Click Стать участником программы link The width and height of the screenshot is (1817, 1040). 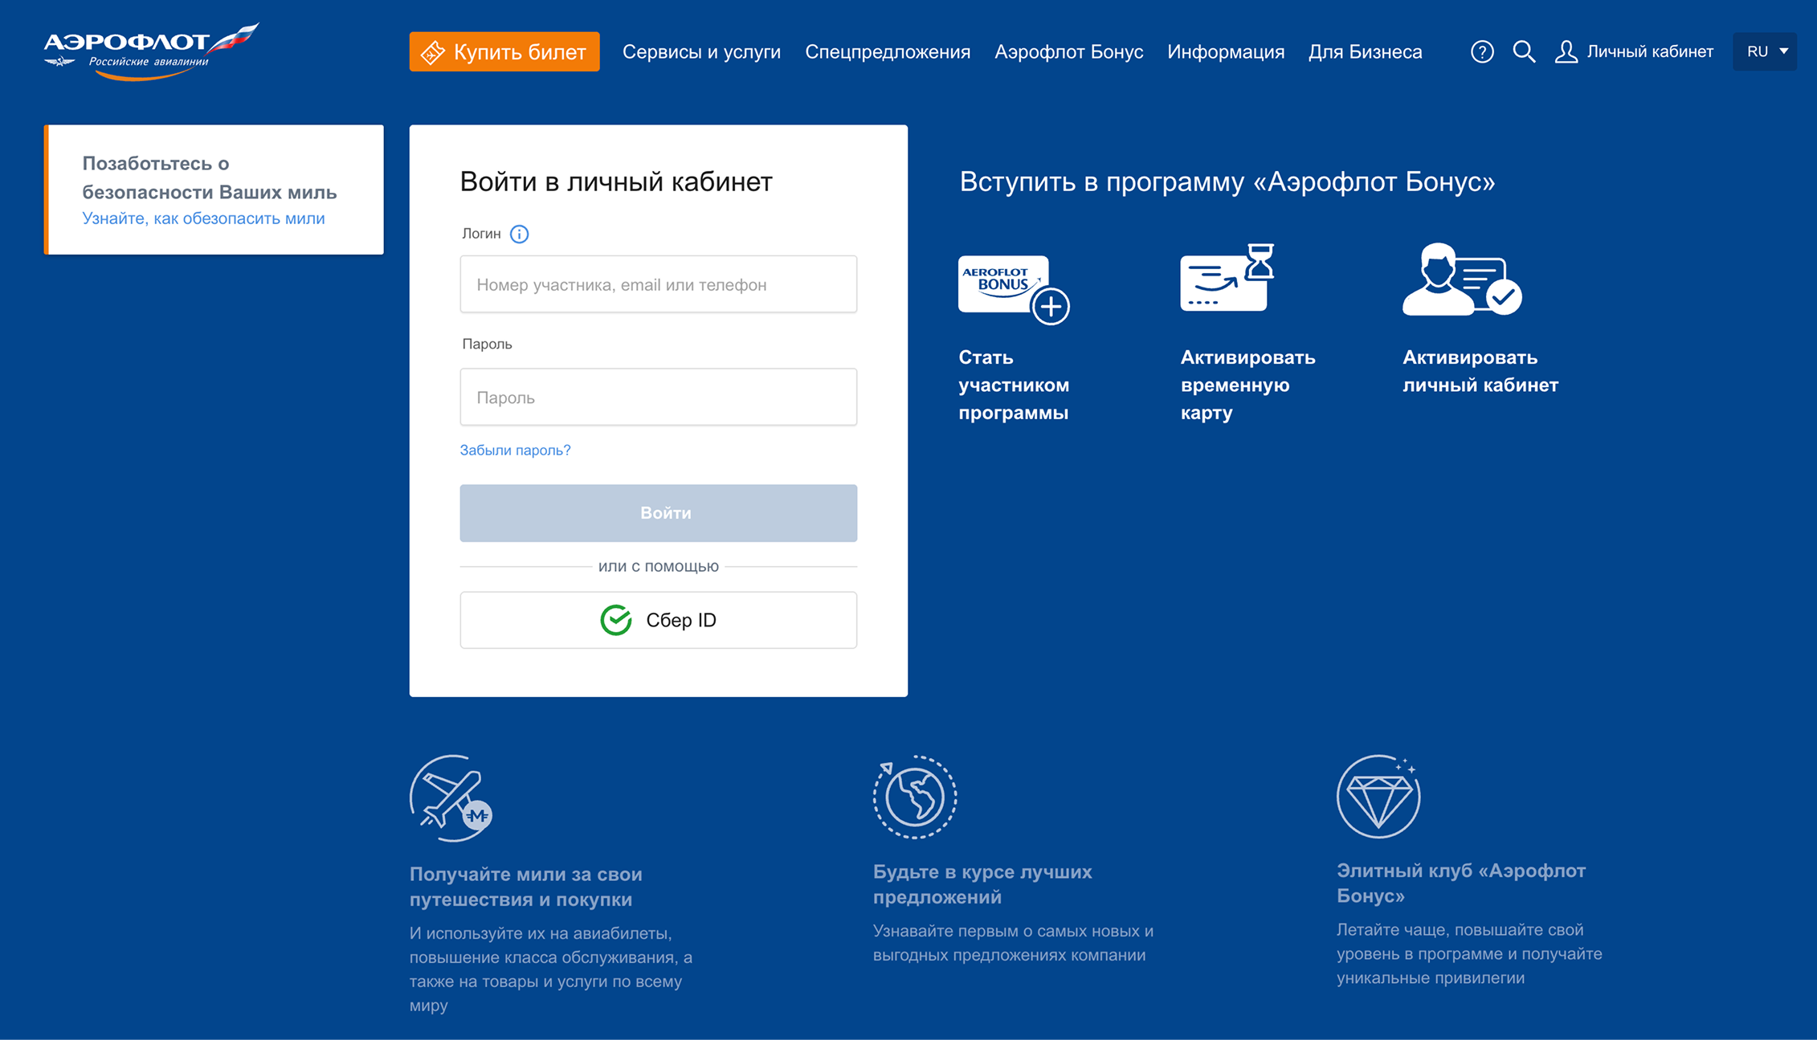click(x=1014, y=385)
